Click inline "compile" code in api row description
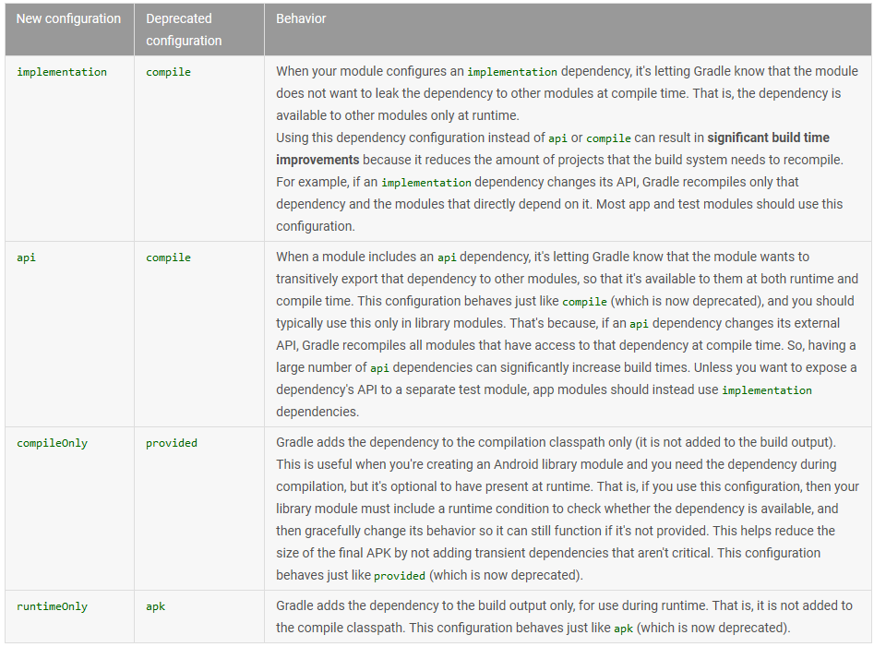Viewport: 874px width, 647px height. [x=584, y=302]
